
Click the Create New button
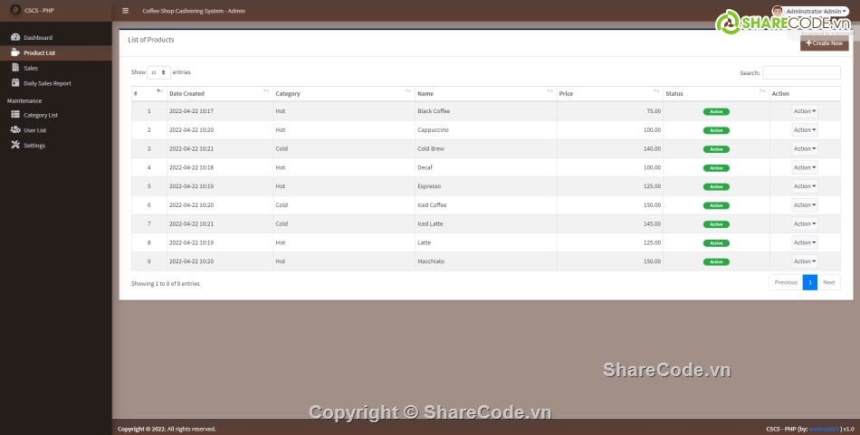(x=824, y=43)
